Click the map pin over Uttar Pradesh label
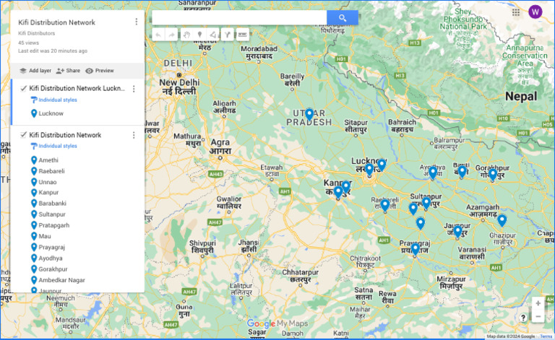Image resolution: width=555 pixels, height=340 pixels. click(309, 115)
